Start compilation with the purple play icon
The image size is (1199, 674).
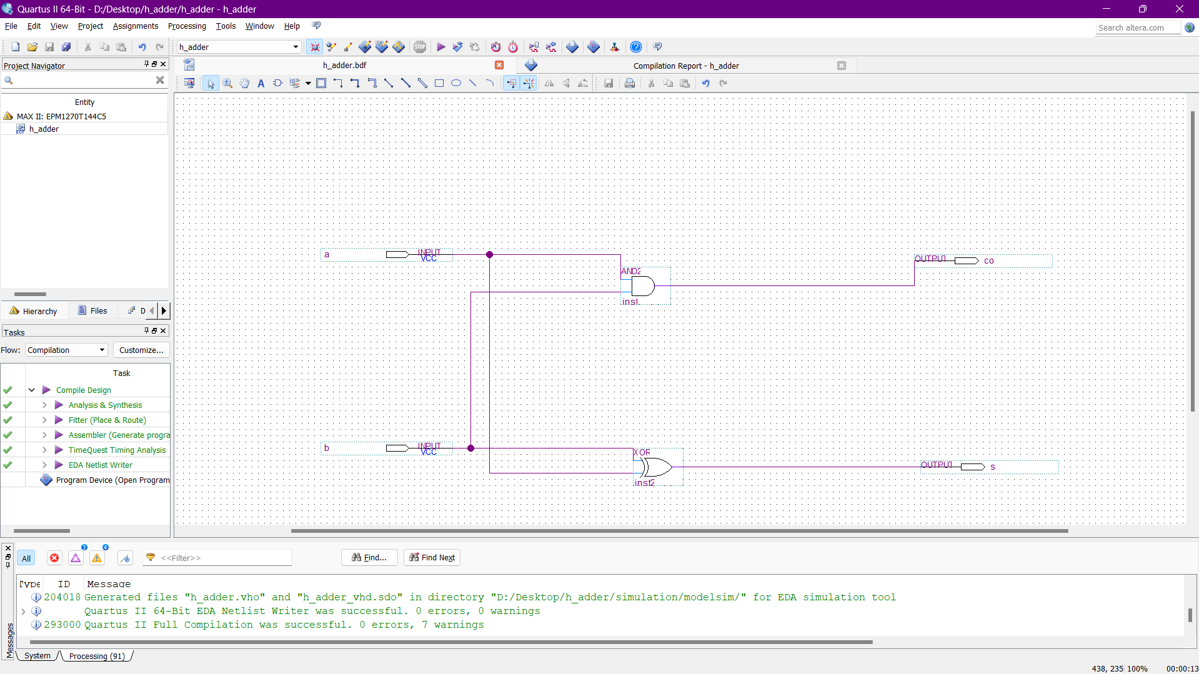pos(441,47)
